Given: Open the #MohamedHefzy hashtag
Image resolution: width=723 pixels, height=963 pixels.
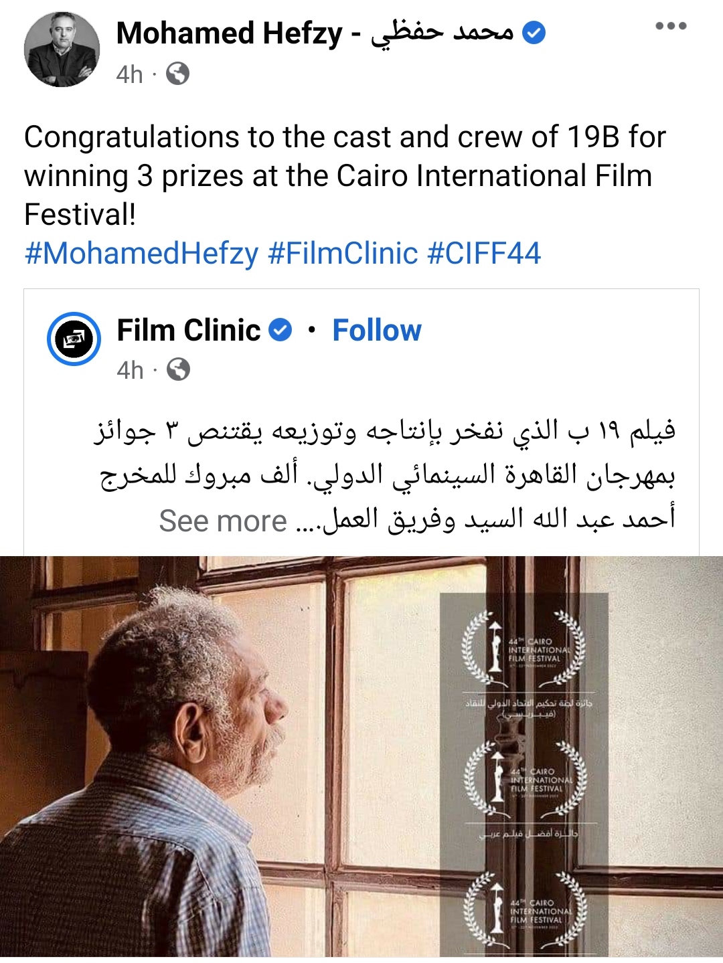Looking at the screenshot, I should [x=141, y=254].
